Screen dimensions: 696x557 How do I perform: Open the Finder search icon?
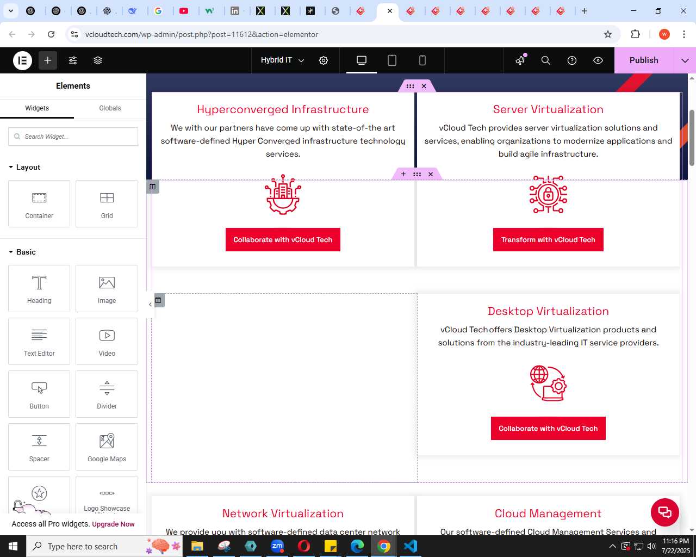pos(546,60)
